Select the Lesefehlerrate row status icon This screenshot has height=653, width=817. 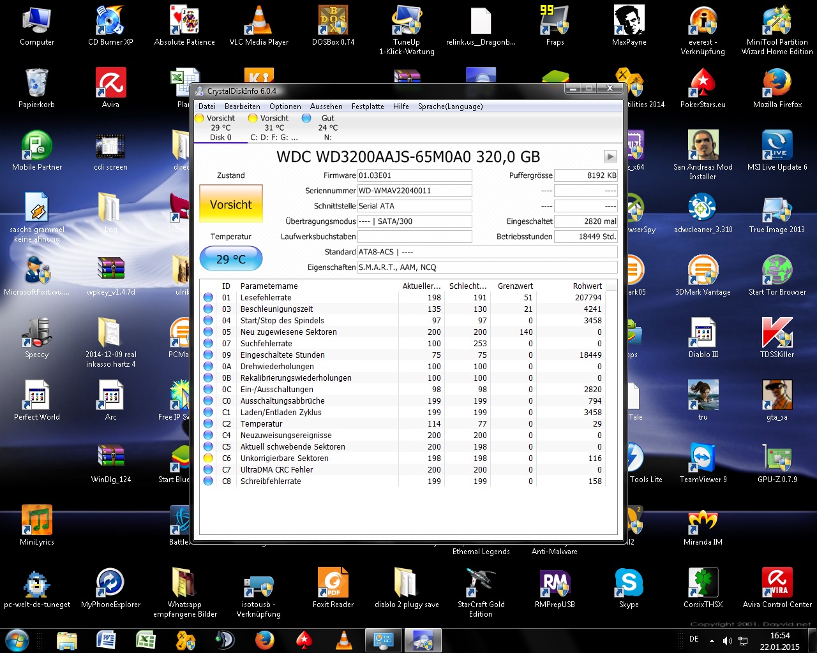(208, 298)
